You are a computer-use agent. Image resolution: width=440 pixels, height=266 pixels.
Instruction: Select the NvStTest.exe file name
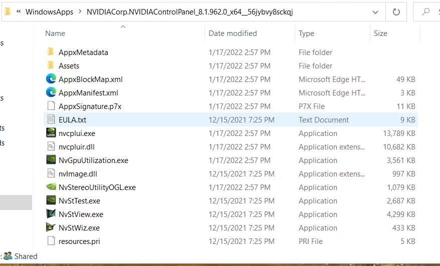[79, 201]
